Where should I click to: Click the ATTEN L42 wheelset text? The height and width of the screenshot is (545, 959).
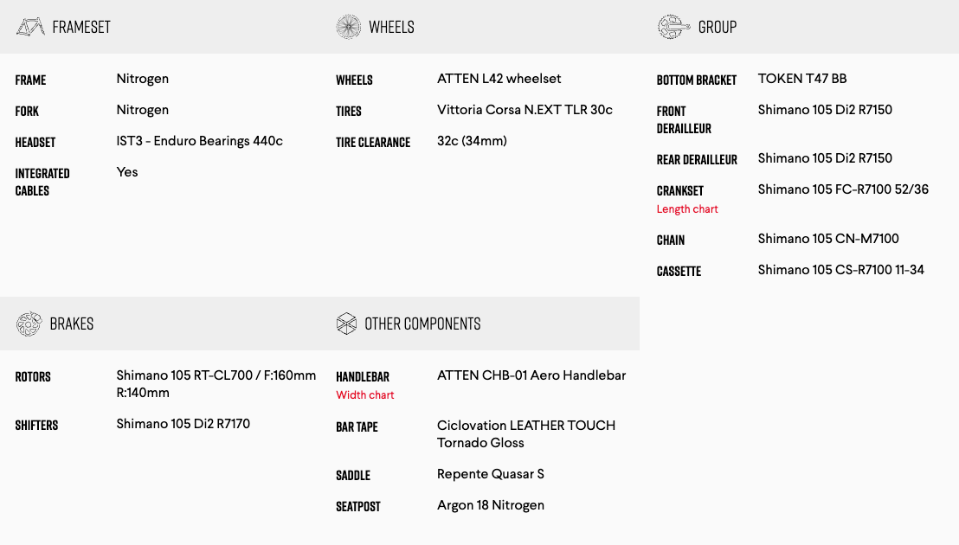[x=499, y=79]
